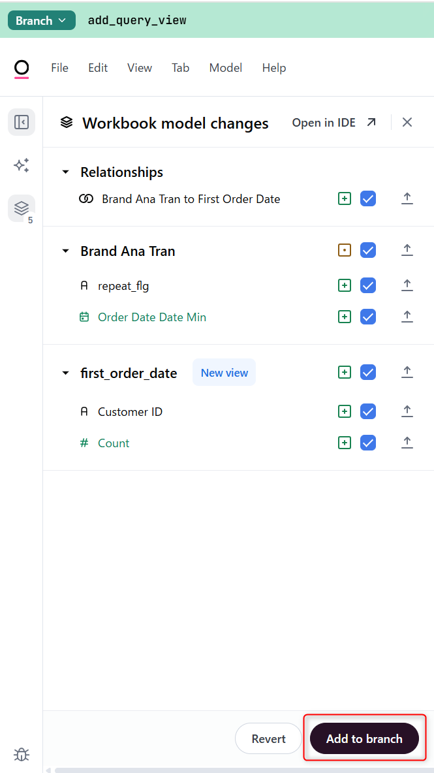Click the Add to branch button
Viewport: 434px width, 773px height.
tap(364, 738)
